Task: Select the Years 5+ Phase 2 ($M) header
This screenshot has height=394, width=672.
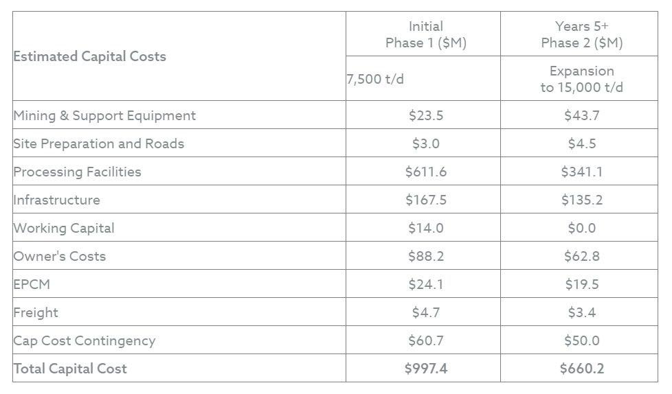Action: tap(581, 34)
